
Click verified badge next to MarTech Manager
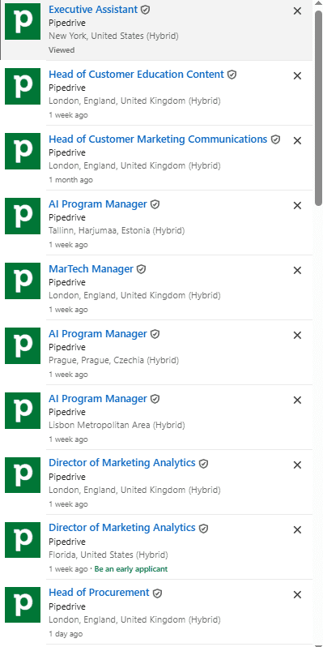(142, 269)
